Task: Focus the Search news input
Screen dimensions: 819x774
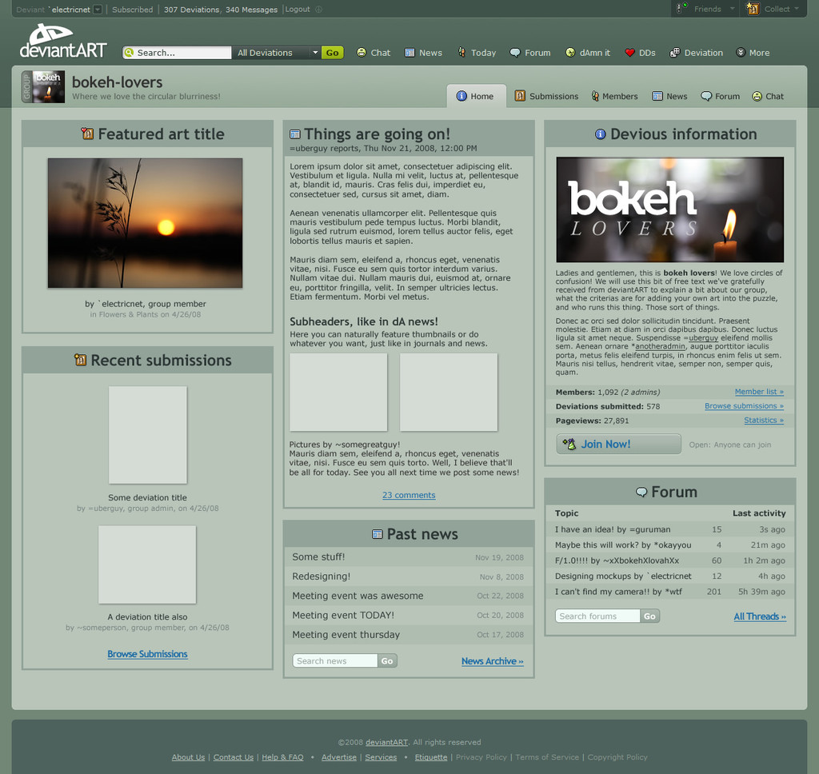Action: click(x=335, y=660)
